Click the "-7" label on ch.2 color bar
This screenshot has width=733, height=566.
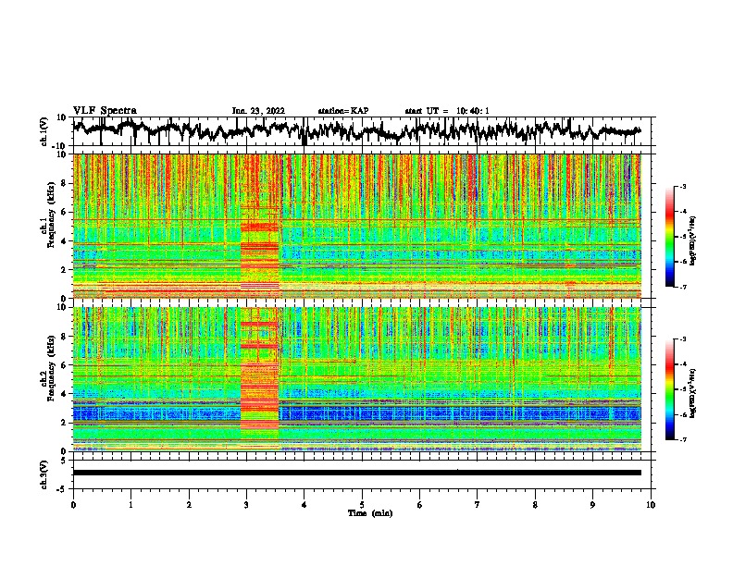pos(683,439)
